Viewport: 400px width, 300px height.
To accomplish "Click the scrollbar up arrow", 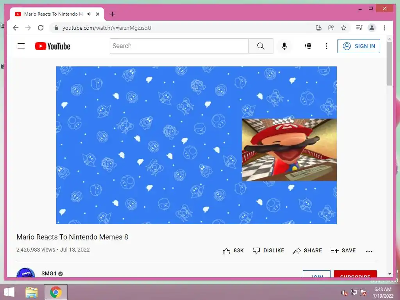I will pyautogui.click(x=389, y=39).
